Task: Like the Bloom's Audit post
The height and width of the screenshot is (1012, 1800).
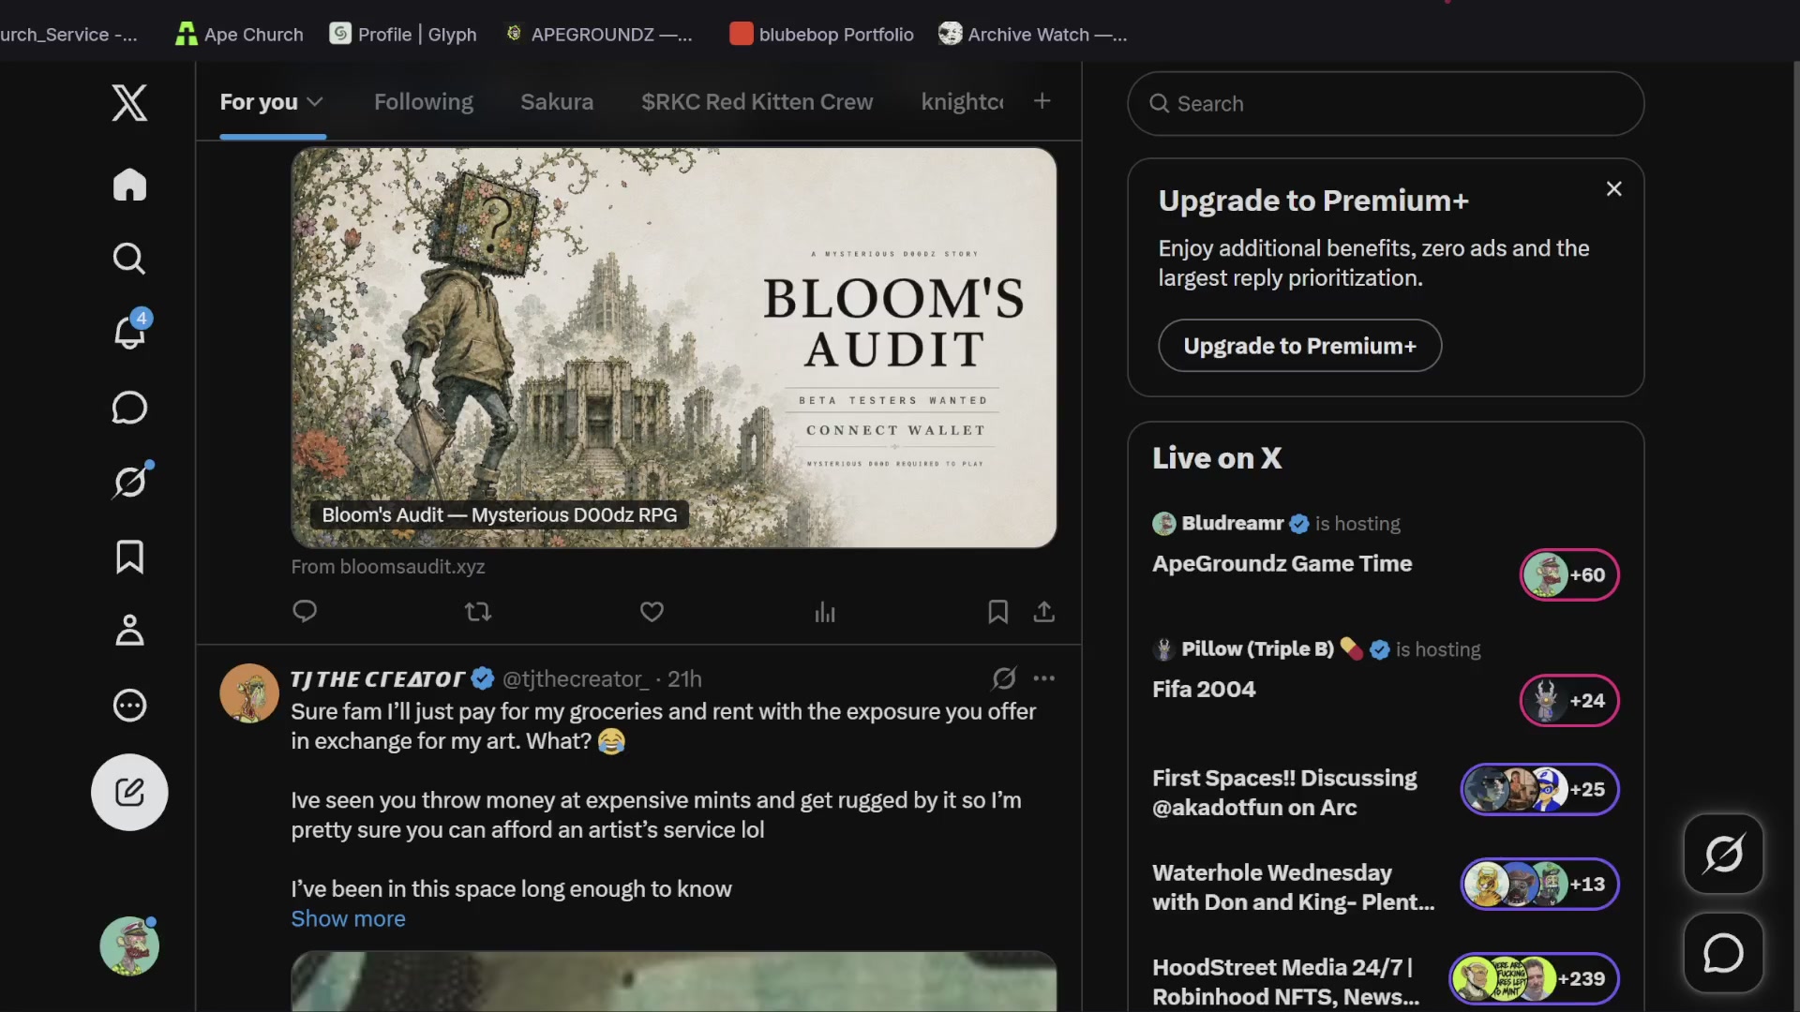Action: click(x=652, y=612)
